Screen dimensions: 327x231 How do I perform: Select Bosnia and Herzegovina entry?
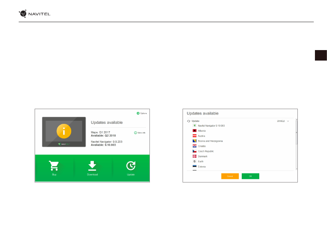click(210, 141)
